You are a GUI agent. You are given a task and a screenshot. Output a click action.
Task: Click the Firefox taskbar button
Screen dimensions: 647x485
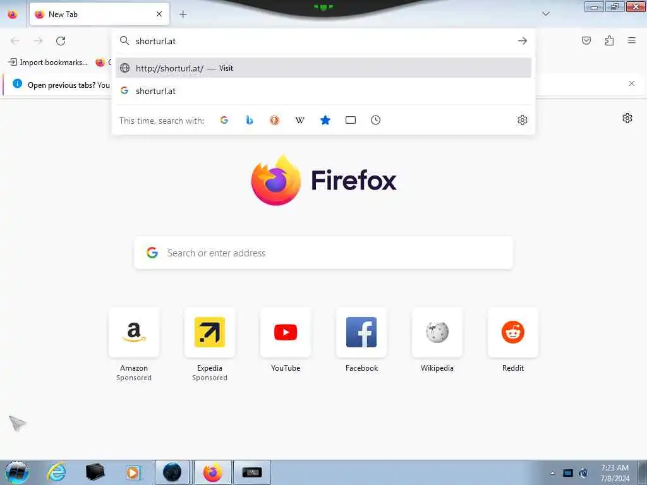coord(212,472)
